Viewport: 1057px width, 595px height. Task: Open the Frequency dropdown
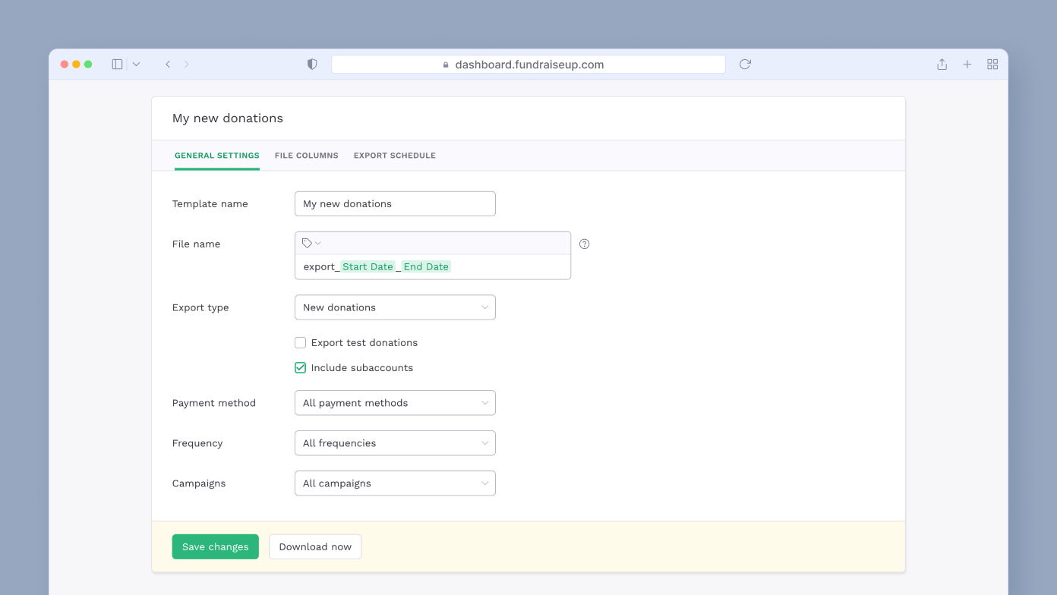click(395, 443)
